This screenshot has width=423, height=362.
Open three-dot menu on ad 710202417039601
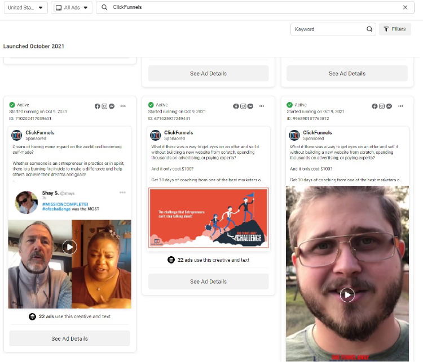click(x=123, y=106)
